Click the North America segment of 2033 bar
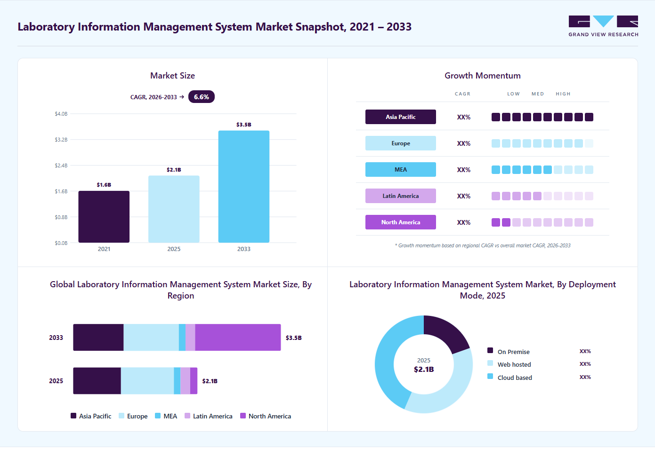The width and height of the screenshot is (655, 449). coord(238,338)
